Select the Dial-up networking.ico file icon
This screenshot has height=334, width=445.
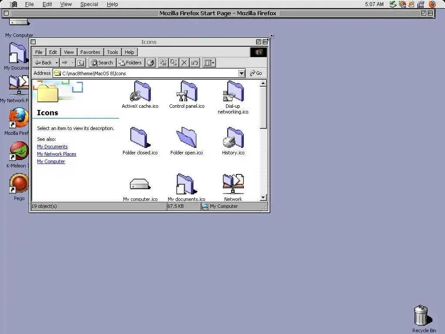233,91
